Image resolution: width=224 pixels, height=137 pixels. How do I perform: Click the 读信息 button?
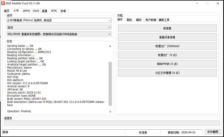pyautogui.click(x=167, y=28)
